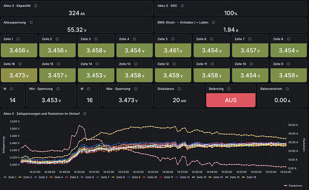The width and height of the screenshot is (309, 190).
Task: Isolate Zelle 7 in the legend
Action: point(105,177)
